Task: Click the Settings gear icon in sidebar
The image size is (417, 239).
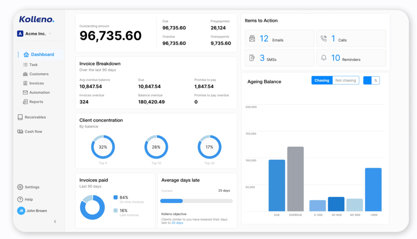Action: (x=20, y=187)
